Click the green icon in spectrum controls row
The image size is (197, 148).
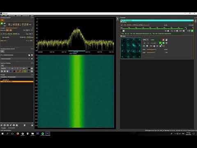click(x=25, y=71)
